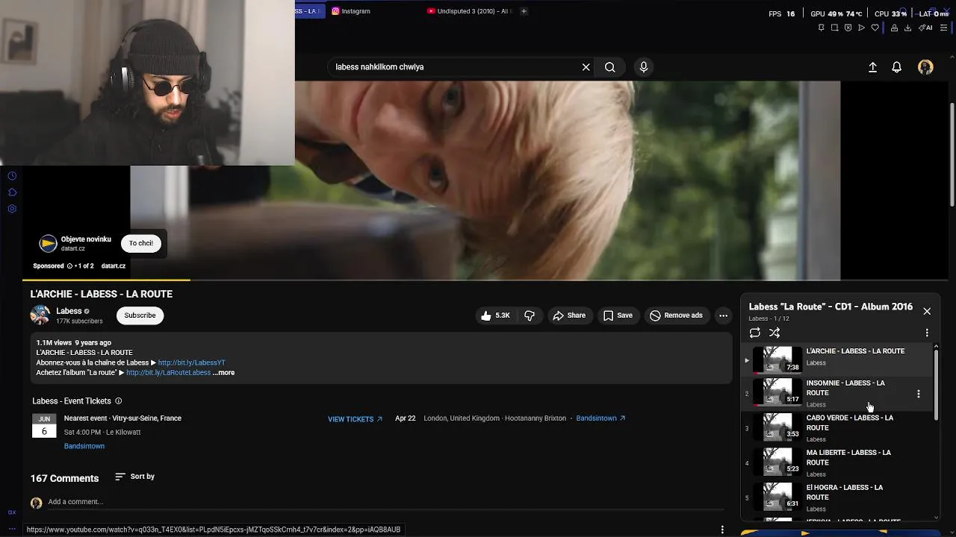Viewport: 956px width, 537px height.
Task: Toggle playlist loop
Action: click(755, 333)
